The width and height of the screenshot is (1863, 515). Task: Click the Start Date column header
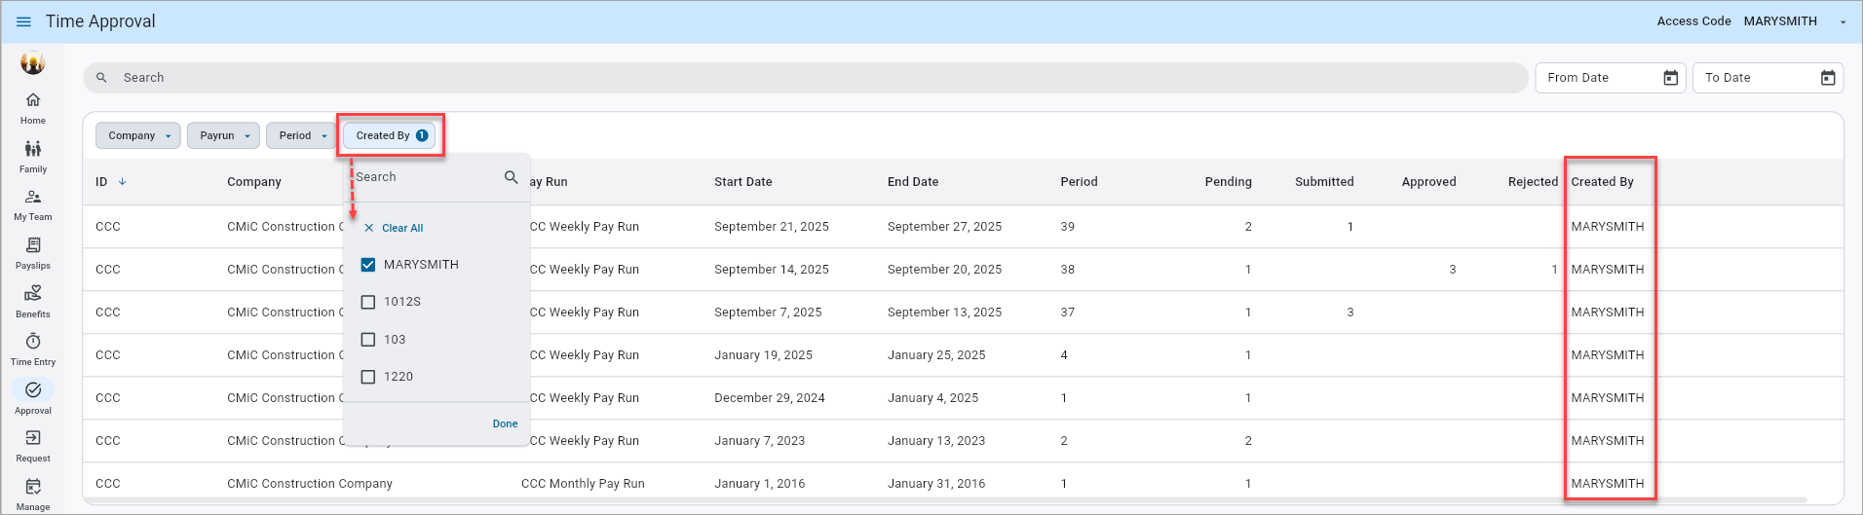point(742,182)
